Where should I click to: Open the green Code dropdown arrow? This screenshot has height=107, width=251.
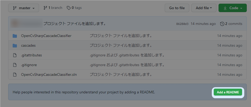point(241,8)
